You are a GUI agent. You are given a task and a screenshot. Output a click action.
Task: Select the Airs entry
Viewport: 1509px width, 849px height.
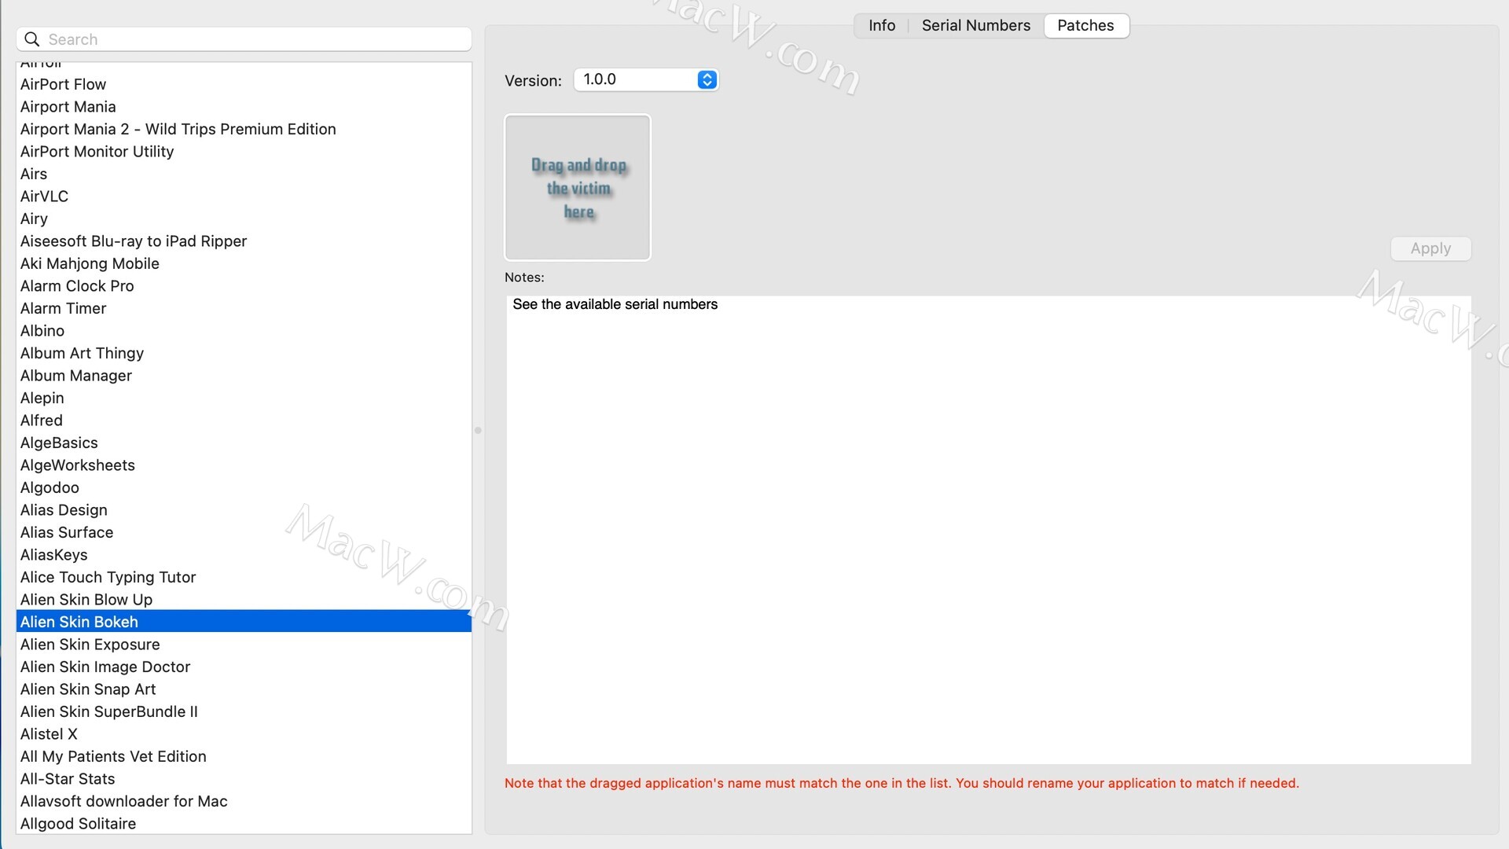244,174
